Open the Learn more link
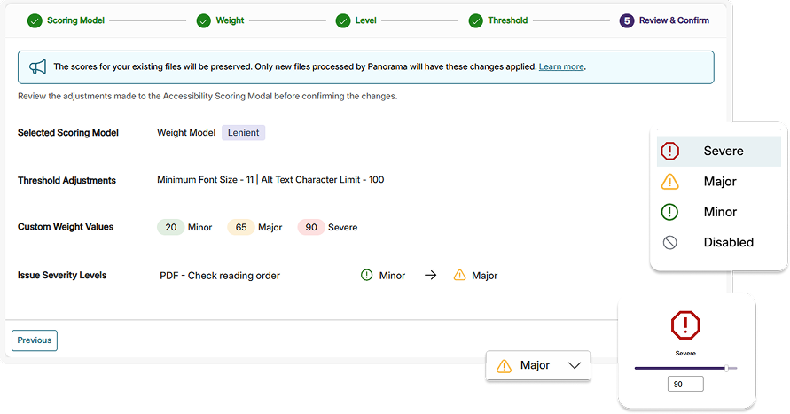 pos(561,67)
